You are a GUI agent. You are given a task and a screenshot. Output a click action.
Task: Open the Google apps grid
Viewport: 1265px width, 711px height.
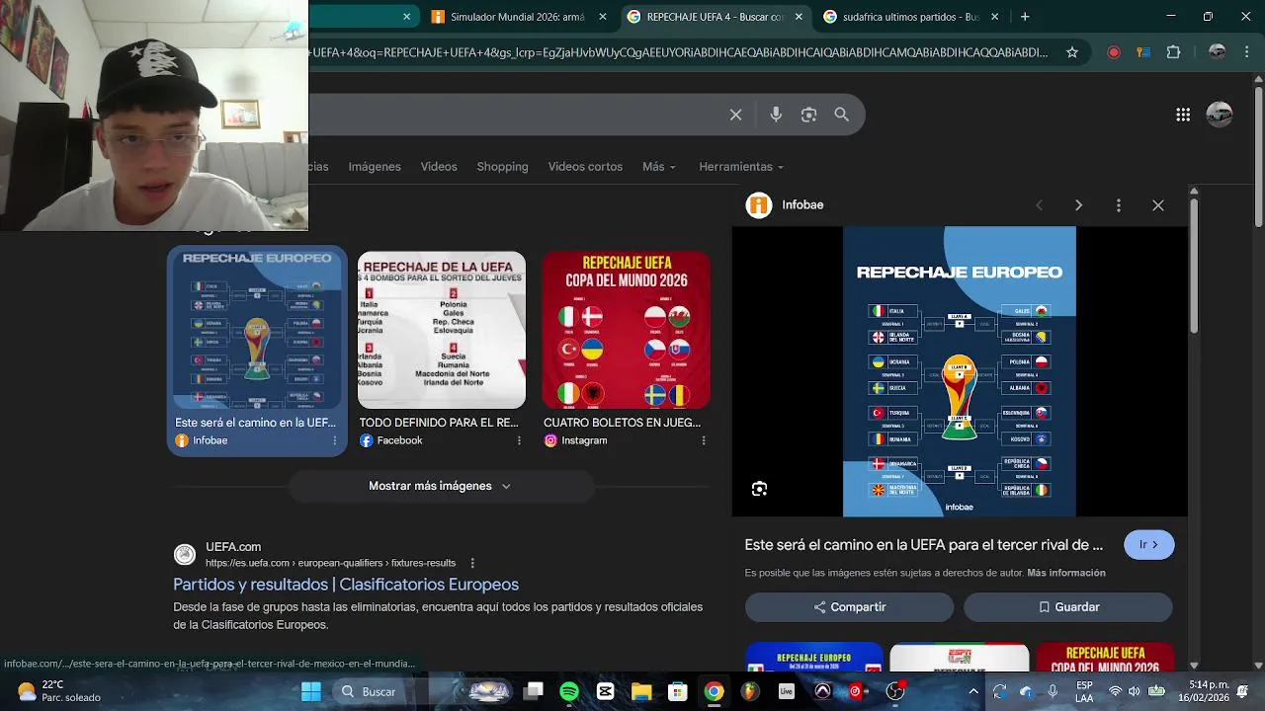click(x=1183, y=115)
